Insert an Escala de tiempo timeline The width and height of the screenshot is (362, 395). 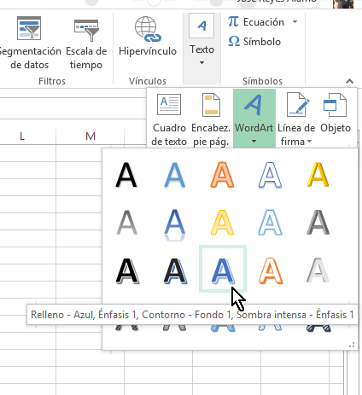tap(86, 43)
